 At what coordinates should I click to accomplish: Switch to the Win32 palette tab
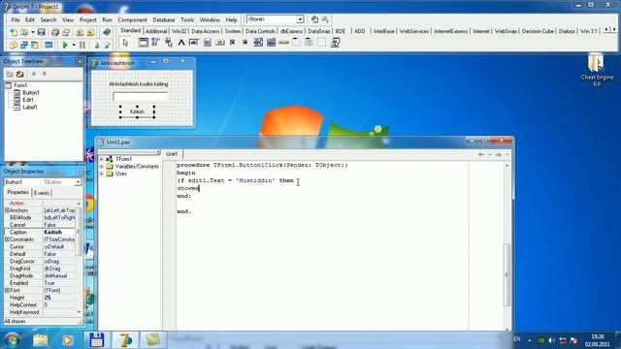click(179, 31)
